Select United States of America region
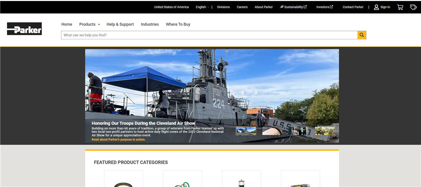This screenshot has width=421, height=187. [171, 7]
